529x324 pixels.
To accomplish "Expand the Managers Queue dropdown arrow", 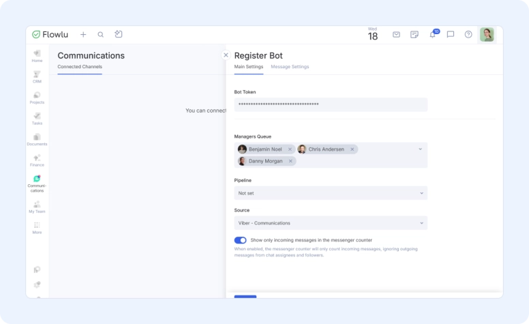I will (421, 149).
